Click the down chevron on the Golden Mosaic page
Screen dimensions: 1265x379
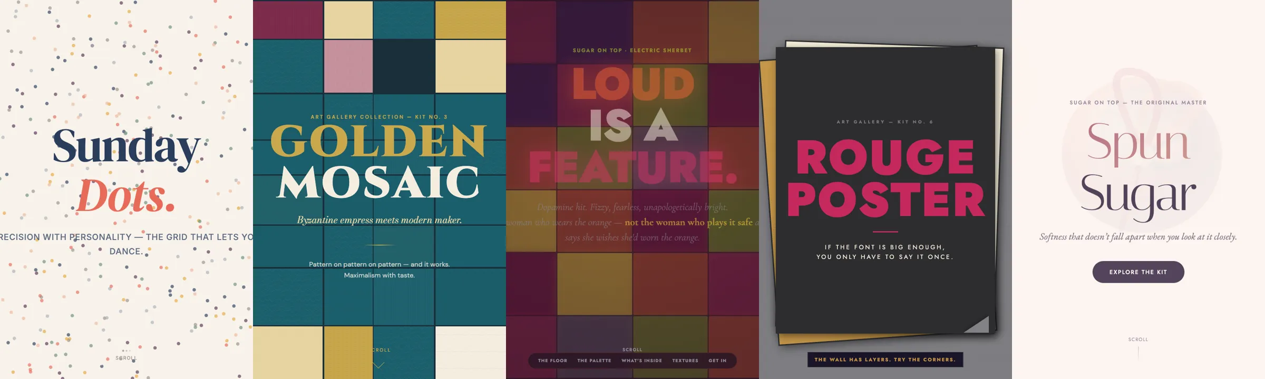click(378, 364)
